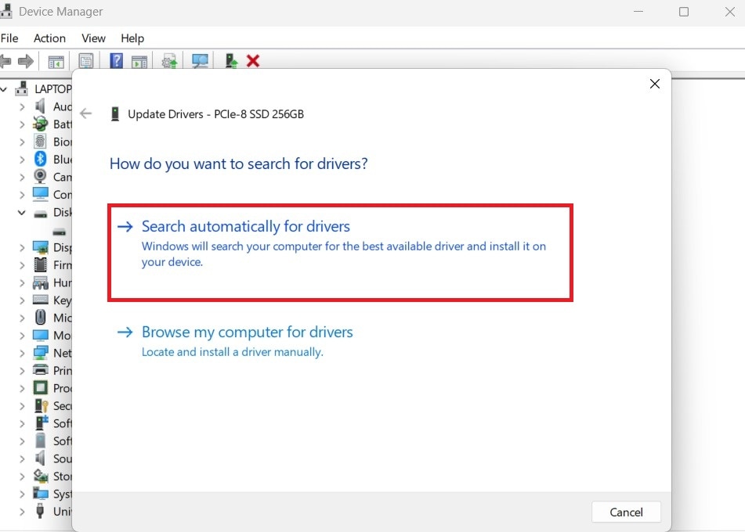The image size is (745, 532).
Task: Open the View menu
Action: [x=93, y=38]
